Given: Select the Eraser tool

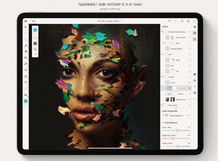Looking at the screenshot, I should click(x=26, y=51).
